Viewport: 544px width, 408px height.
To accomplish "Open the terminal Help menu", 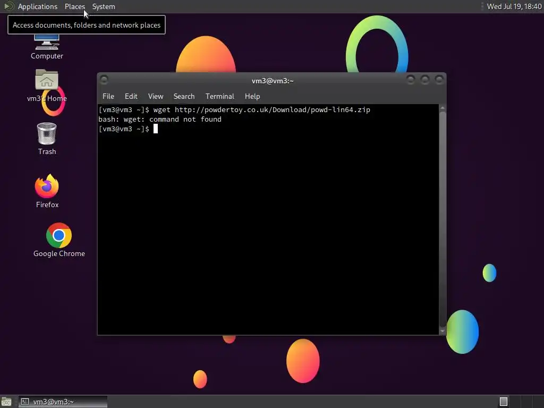I will [x=252, y=96].
